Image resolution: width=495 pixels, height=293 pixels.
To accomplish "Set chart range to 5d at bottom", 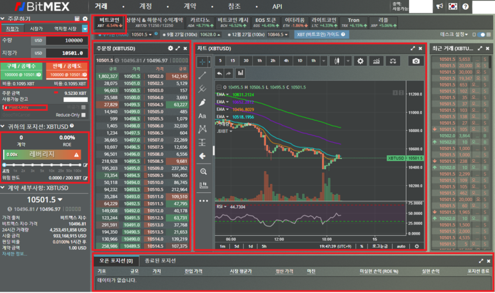I will [x=236, y=246].
